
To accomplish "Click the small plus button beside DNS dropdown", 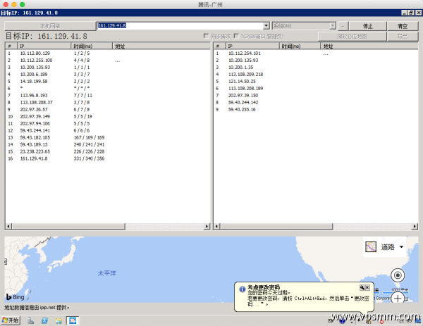I will [343, 26].
